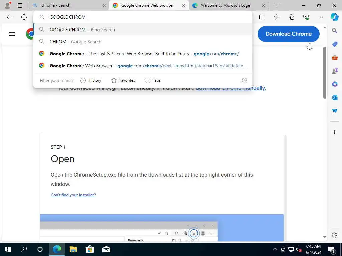Choose google.com/chrome/ Fast & Secure suggestion
This screenshot has width=342, height=256.
pos(143,54)
